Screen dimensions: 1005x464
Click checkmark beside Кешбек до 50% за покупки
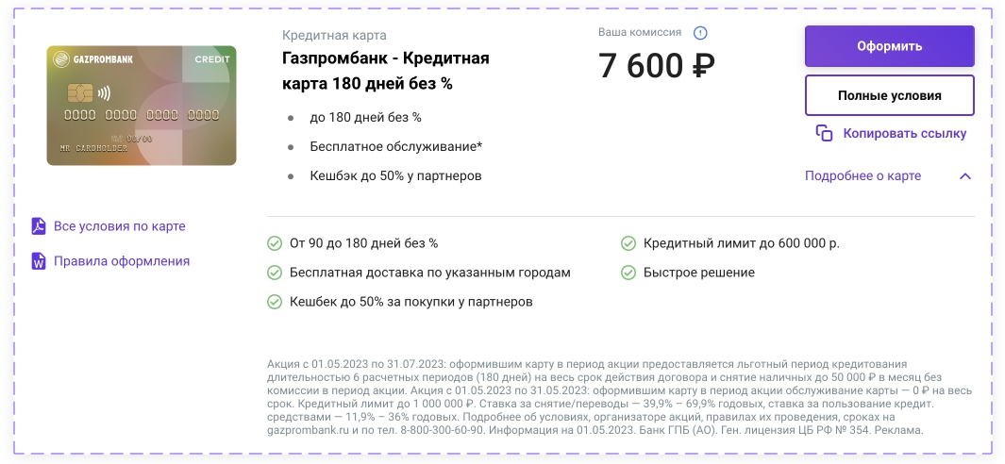tap(275, 301)
